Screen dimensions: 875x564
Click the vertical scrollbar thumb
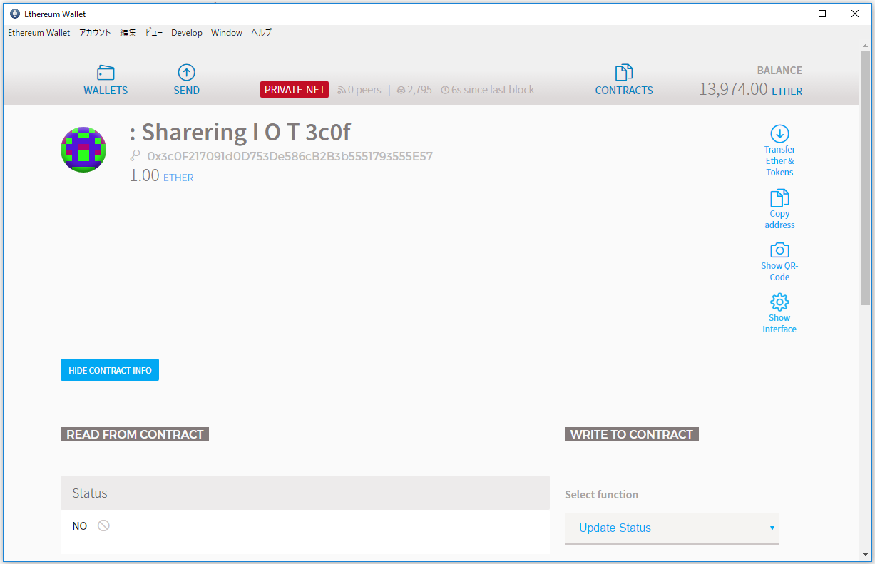(866, 178)
